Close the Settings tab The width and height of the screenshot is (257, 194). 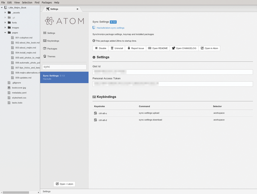pos(78,9)
